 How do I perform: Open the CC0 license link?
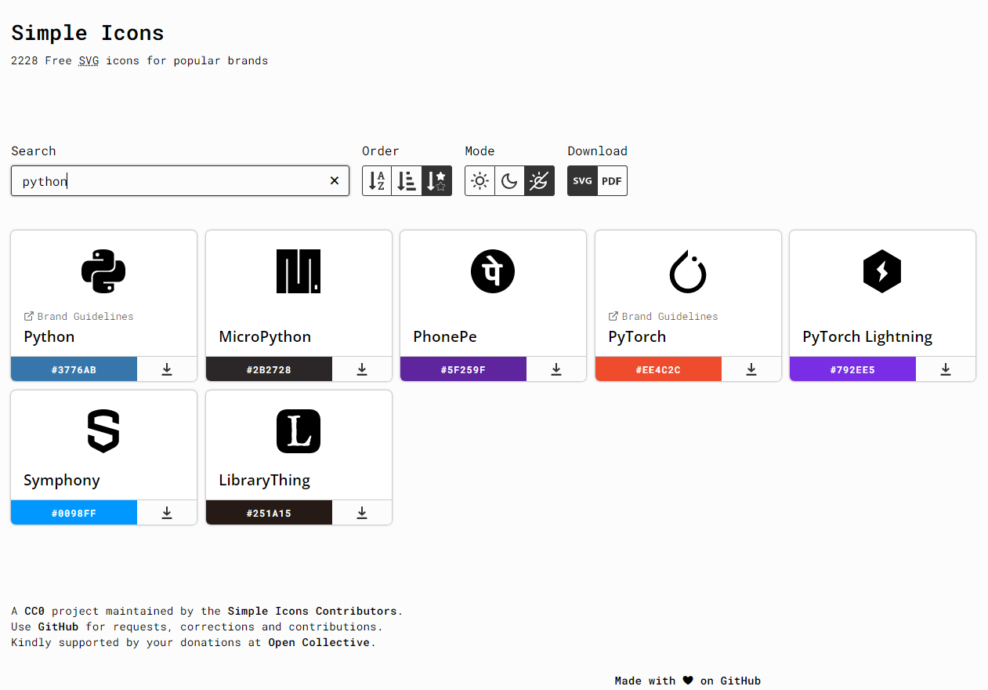point(34,611)
